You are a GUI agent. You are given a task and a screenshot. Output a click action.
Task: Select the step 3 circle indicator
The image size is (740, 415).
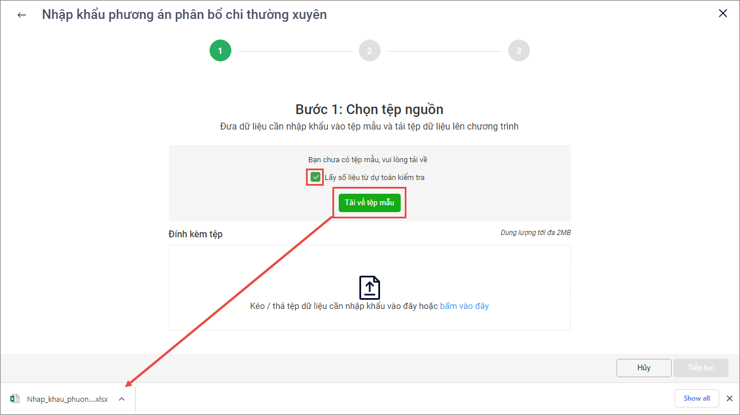pos(519,50)
